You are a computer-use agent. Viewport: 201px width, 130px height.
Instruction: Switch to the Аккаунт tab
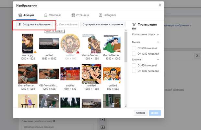[26, 15]
